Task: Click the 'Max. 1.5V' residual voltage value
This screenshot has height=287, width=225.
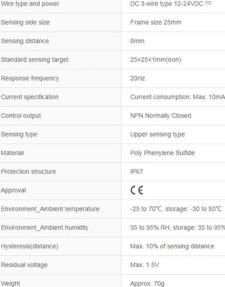Action: coord(144,265)
